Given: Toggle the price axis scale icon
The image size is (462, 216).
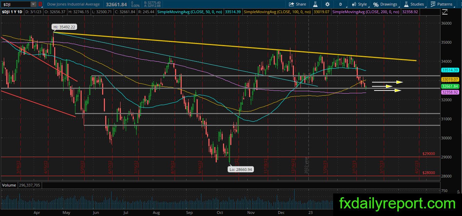Looking at the screenshot, I should (x=445, y=12).
